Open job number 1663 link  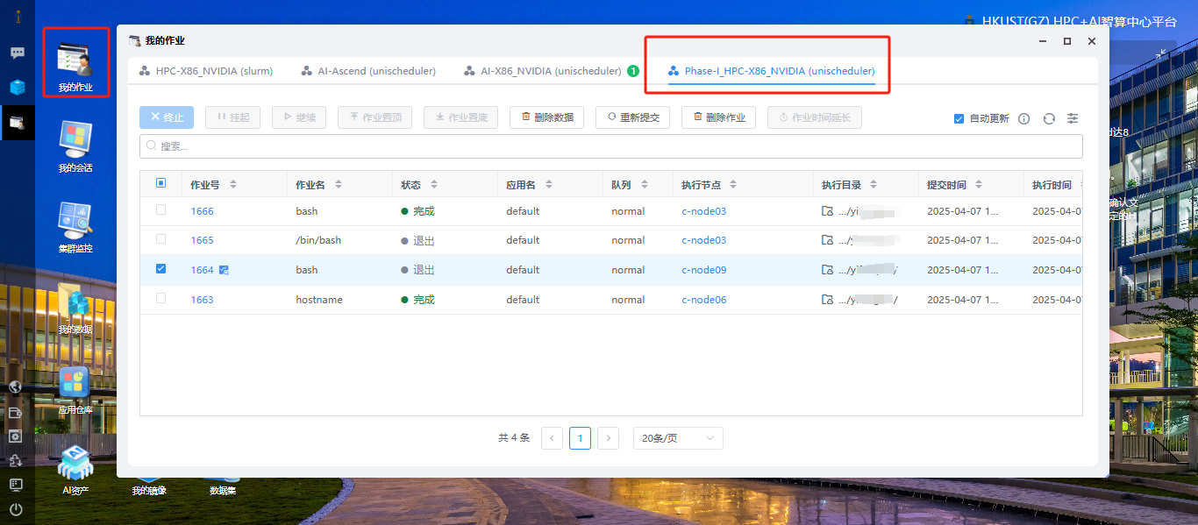click(x=202, y=300)
